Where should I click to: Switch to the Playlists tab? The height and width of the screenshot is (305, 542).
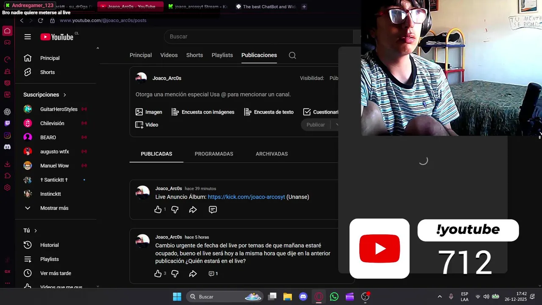pos(222,55)
